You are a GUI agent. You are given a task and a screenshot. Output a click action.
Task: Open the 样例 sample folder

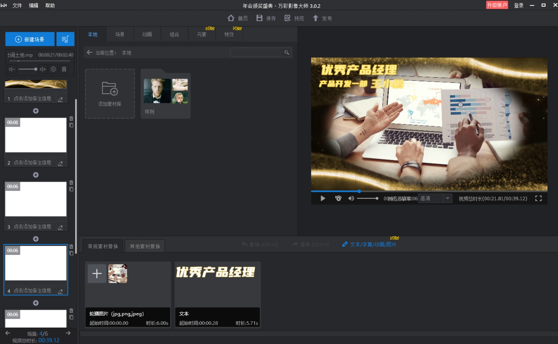(166, 94)
